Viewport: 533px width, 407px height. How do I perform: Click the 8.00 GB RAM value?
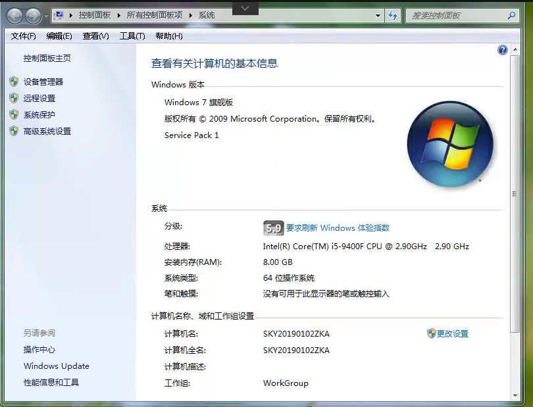(x=278, y=262)
